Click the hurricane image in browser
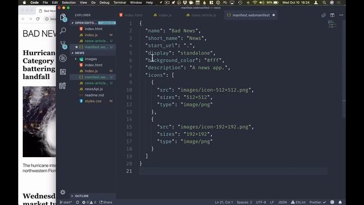 tap(39, 121)
